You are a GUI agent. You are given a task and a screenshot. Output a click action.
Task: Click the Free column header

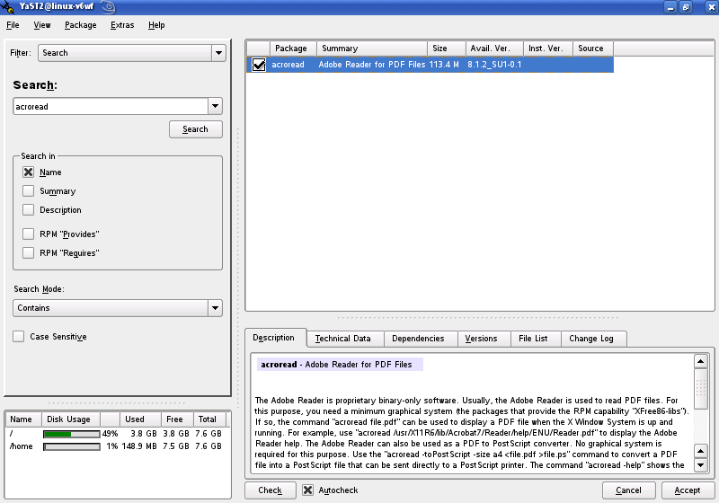tap(177, 419)
